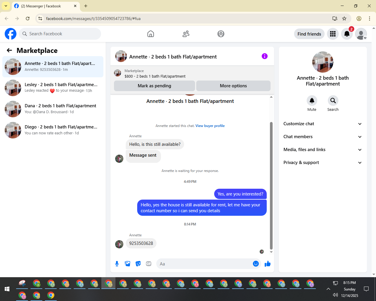Open the Windows Start button
The height and width of the screenshot is (301, 376).
point(7,289)
